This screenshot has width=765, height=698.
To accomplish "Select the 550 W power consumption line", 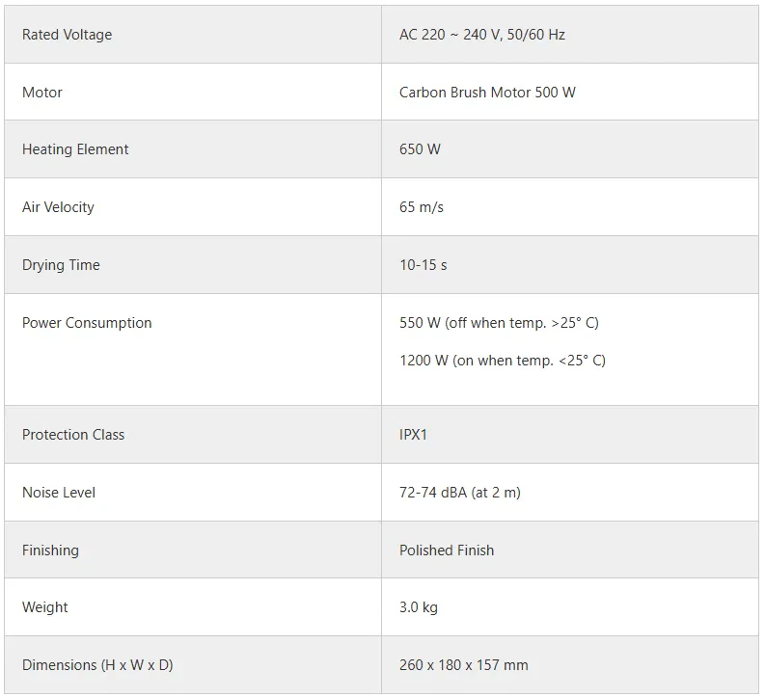I will tap(499, 323).
